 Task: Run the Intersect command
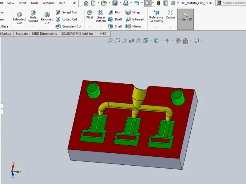135,19
